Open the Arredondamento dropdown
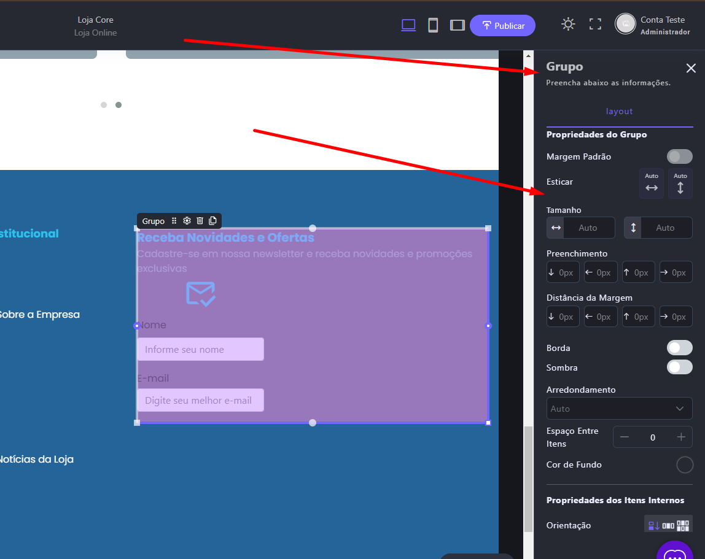Screen dimensions: 705x559 (619, 409)
